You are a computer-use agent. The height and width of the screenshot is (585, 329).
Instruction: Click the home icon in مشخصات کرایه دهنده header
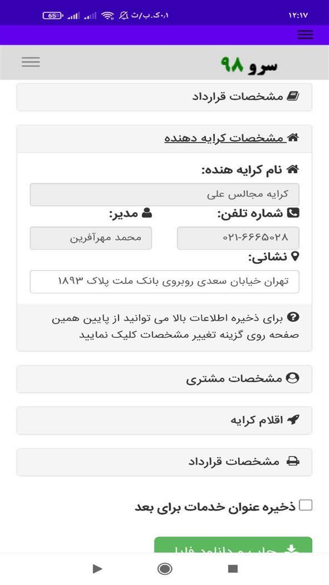pos(293,138)
